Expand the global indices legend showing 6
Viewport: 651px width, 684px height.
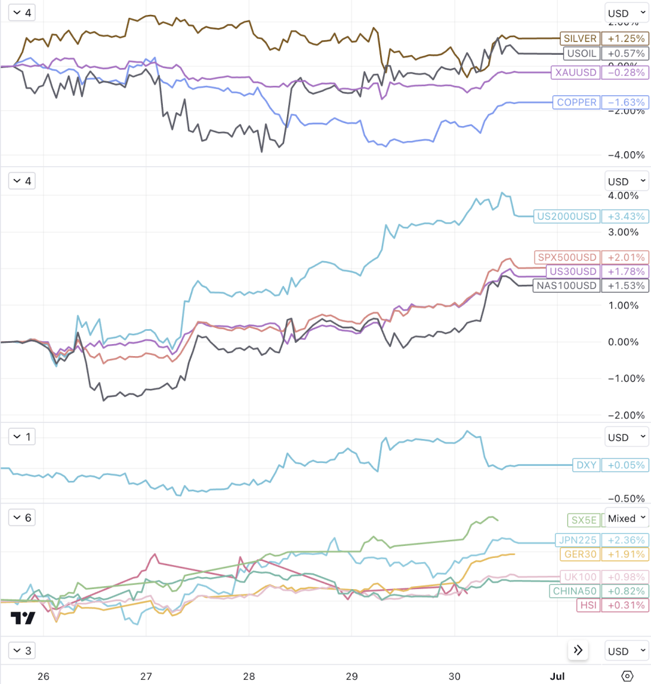[x=22, y=518]
